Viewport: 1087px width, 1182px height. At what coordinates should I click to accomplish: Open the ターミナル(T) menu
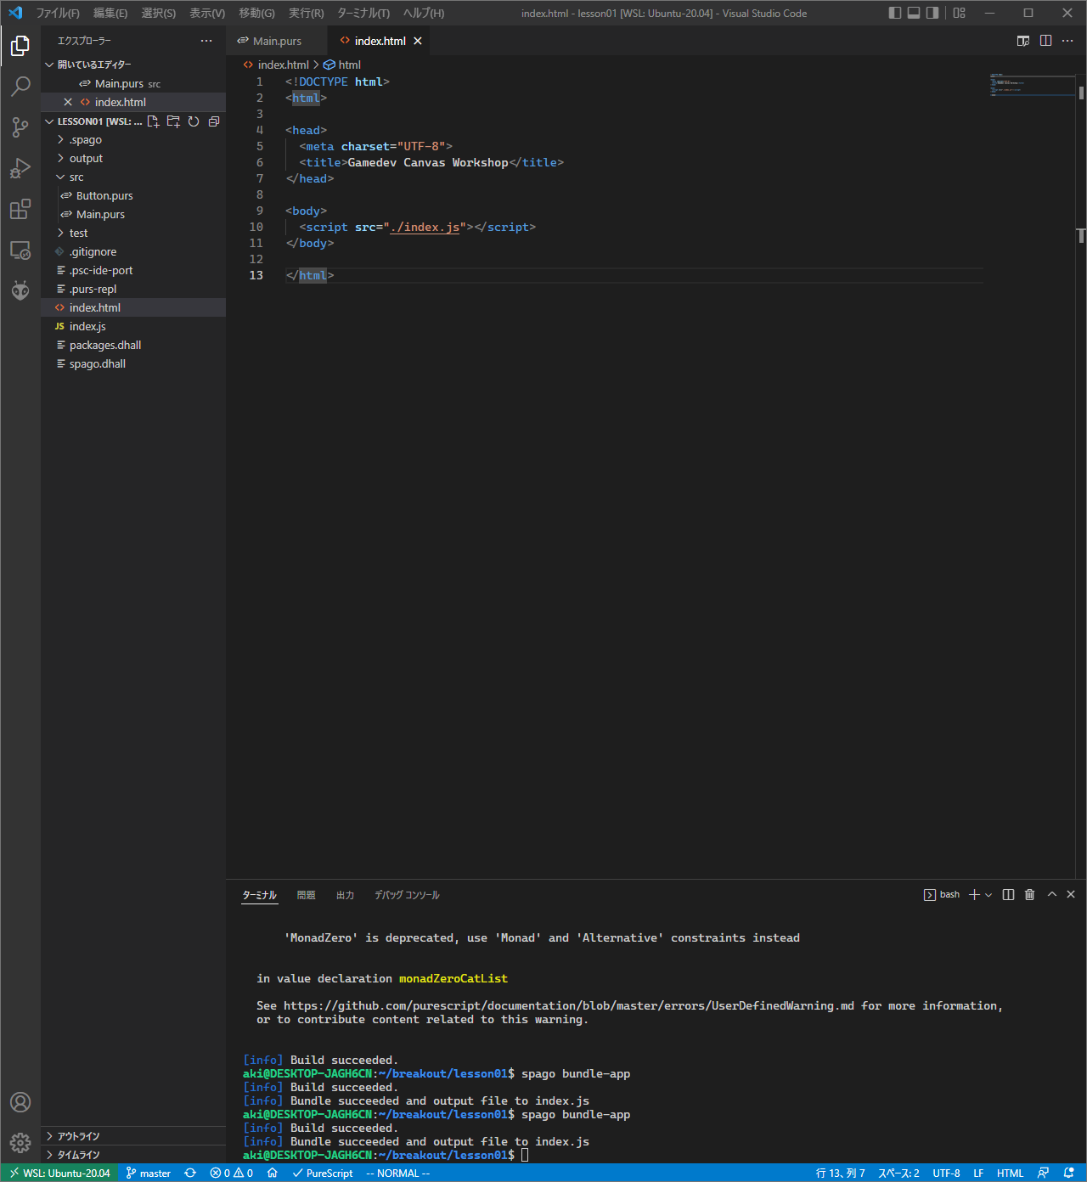click(x=363, y=13)
